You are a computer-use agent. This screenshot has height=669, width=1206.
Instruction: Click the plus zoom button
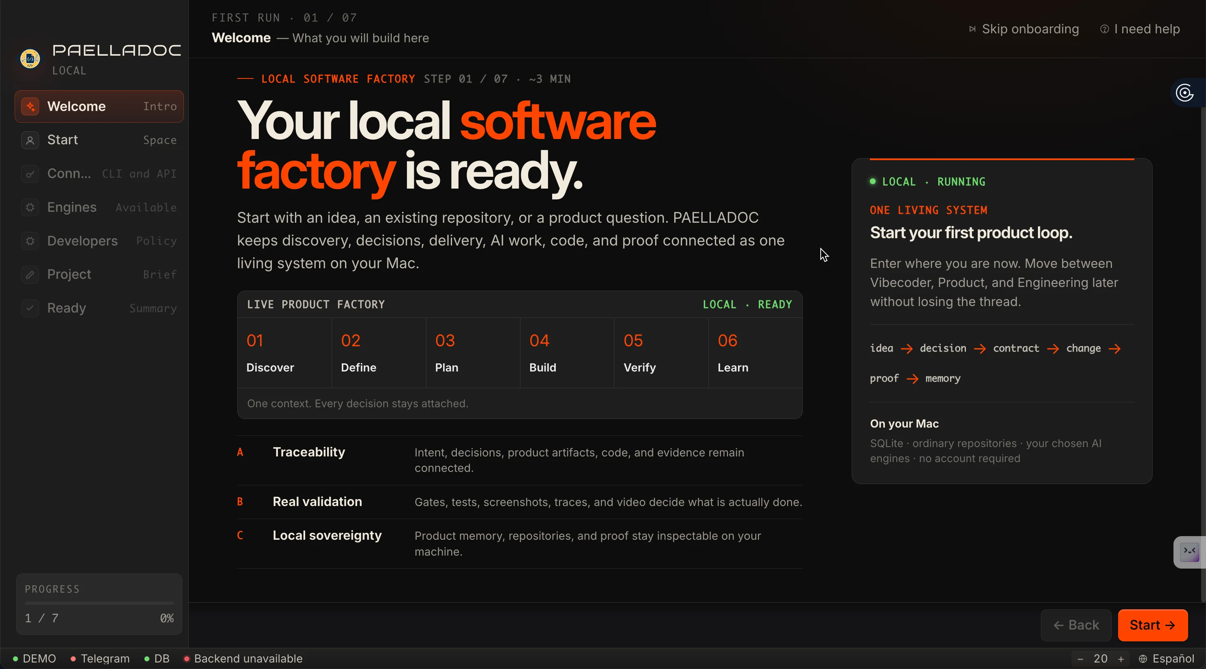pos(1121,659)
